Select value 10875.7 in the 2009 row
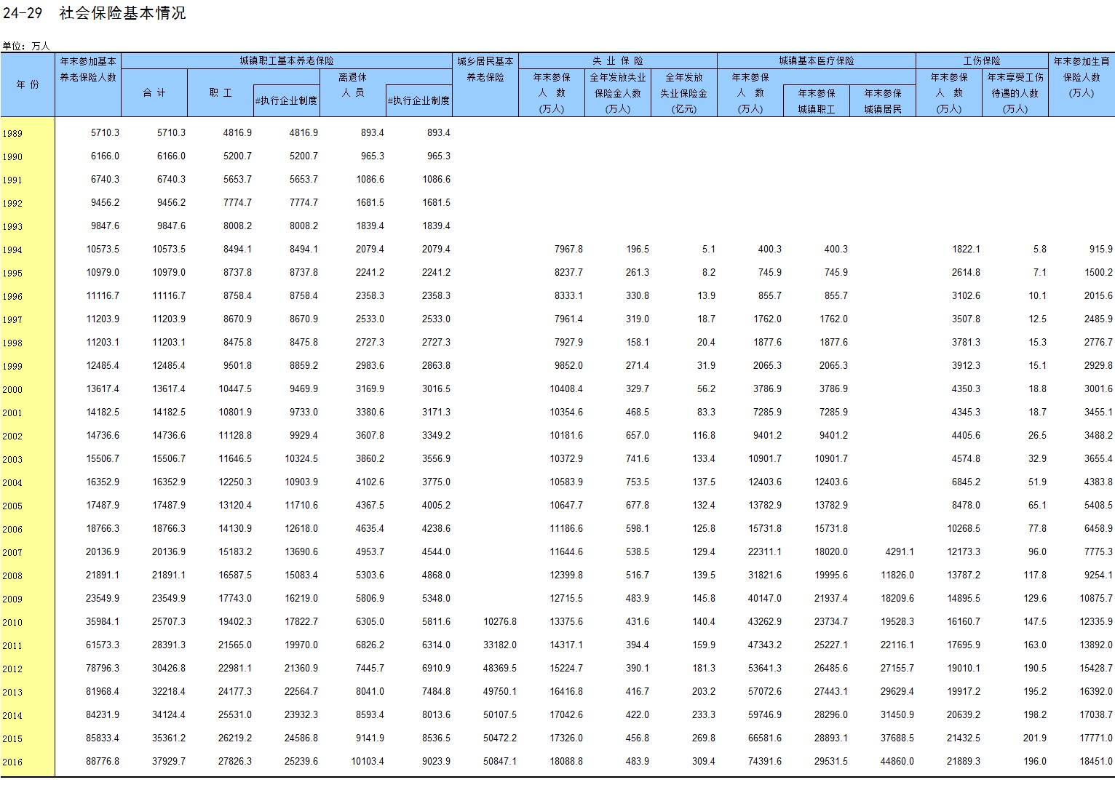Viewport: 1115px width, 801px height. click(1096, 599)
